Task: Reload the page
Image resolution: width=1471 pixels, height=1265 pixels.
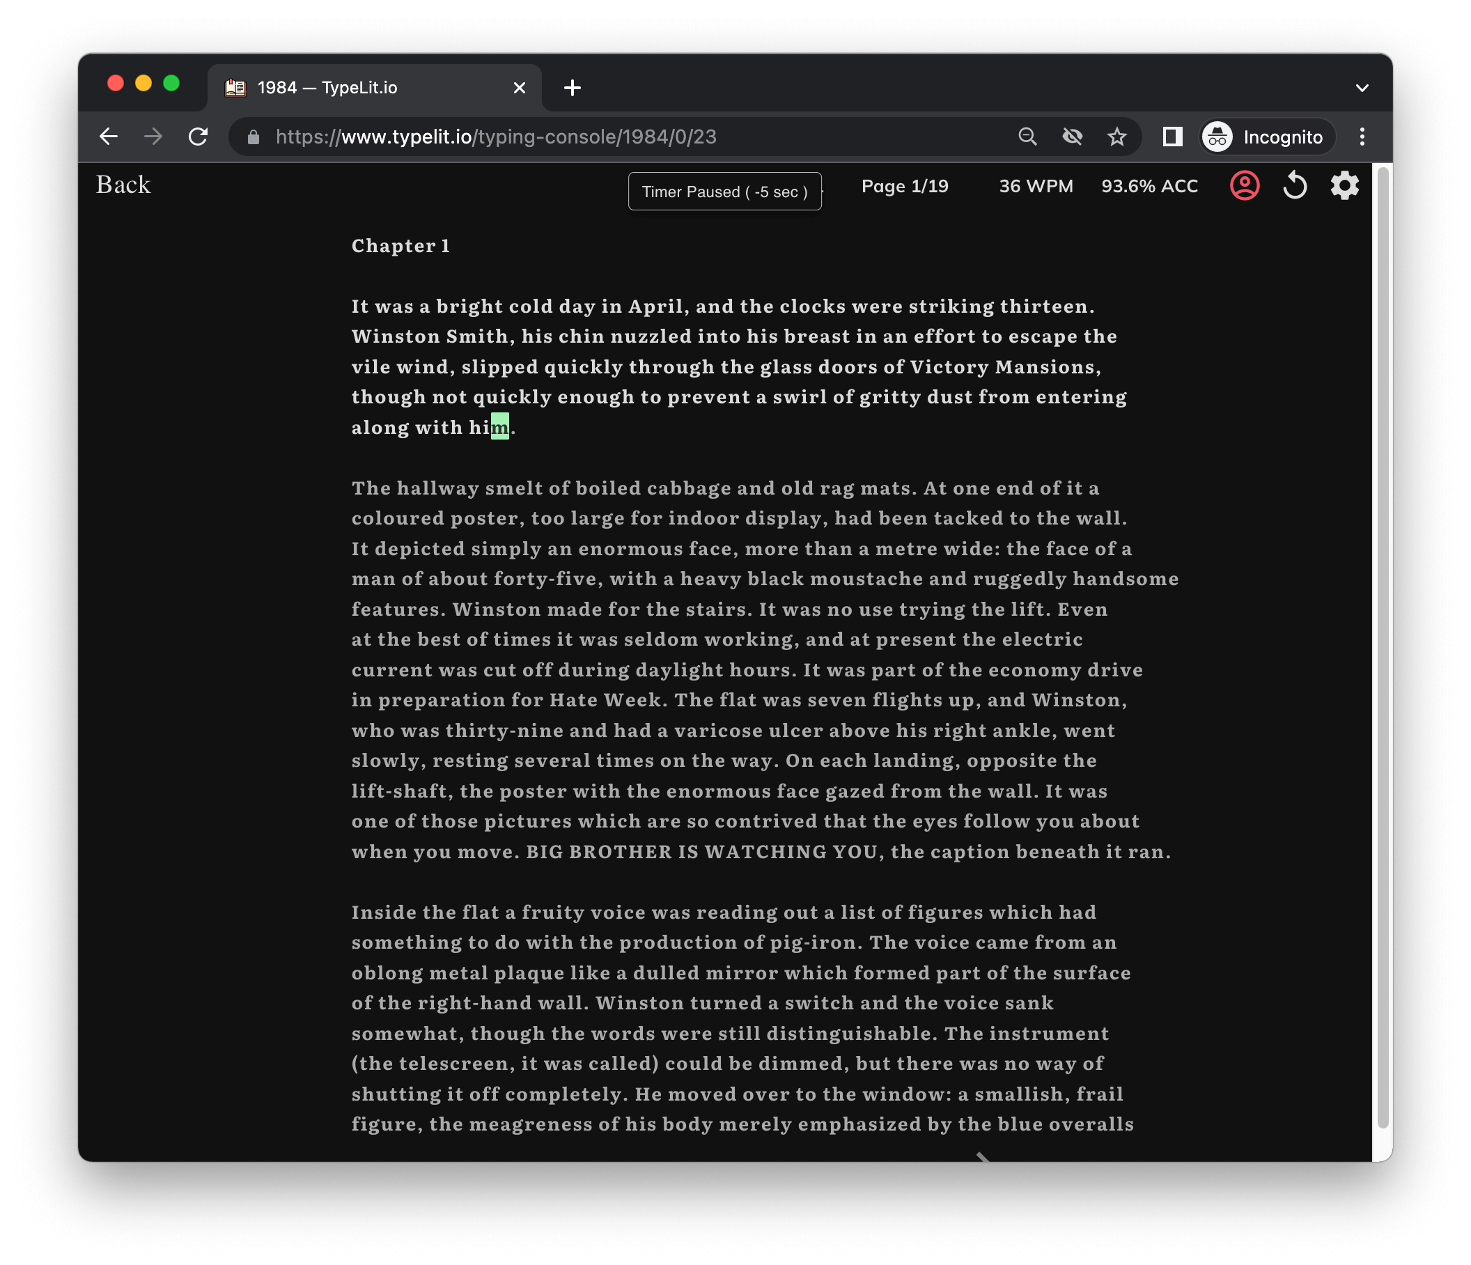Action: (x=198, y=137)
